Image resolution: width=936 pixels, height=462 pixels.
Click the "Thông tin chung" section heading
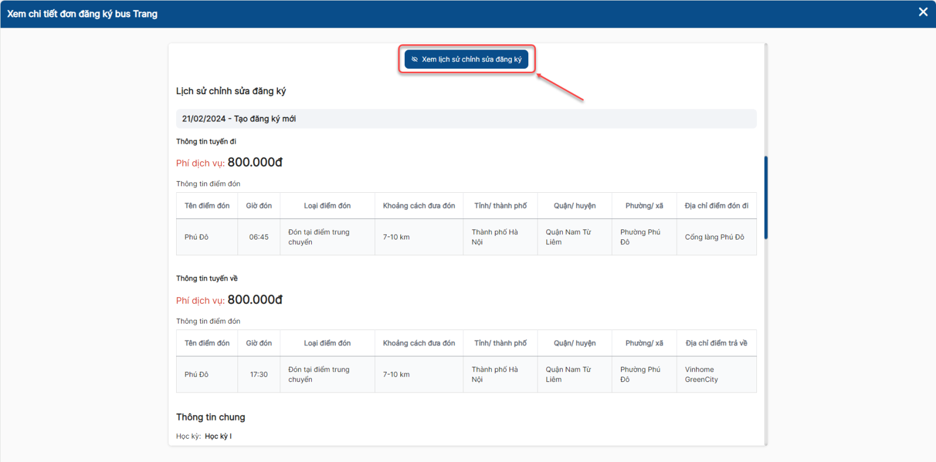tap(211, 417)
